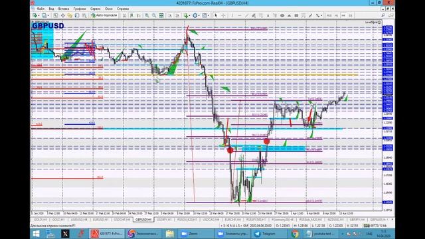Switch timeframe to D1 button
The height and width of the screenshot is (239, 425).
click(x=351, y=15)
